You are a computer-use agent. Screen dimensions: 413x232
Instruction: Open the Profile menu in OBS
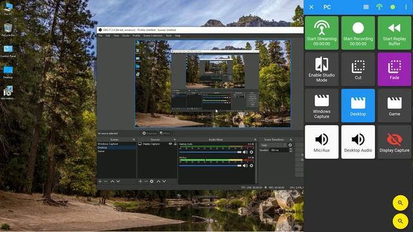point(136,35)
